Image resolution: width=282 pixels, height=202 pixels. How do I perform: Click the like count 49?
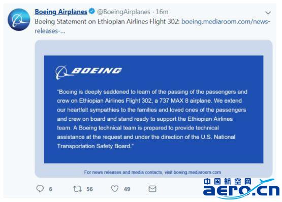[127, 189]
